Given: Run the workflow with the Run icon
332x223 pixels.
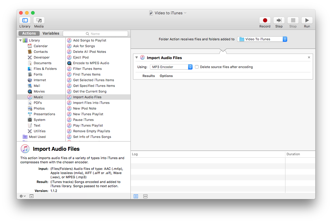Looking at the screenshot, I should click(307, 20).
